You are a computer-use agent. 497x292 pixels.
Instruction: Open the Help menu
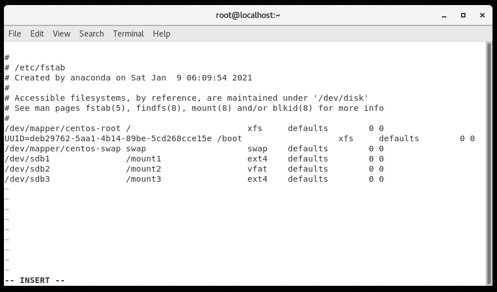(x=161, y=34)
